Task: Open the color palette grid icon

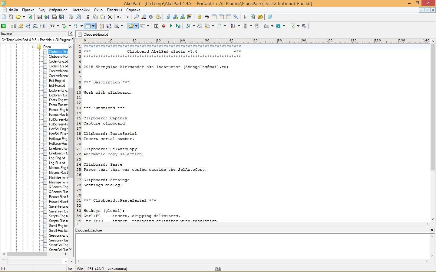Action: 190,17
